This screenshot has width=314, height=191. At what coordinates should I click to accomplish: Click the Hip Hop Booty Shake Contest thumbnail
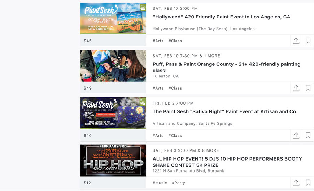113,161
